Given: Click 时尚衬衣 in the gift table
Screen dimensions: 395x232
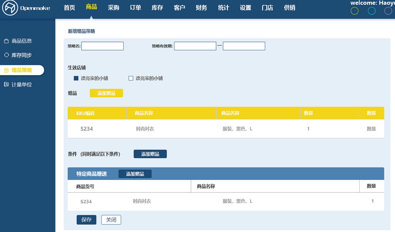Looking at the screenshot, I should click(x=145, y=129).
